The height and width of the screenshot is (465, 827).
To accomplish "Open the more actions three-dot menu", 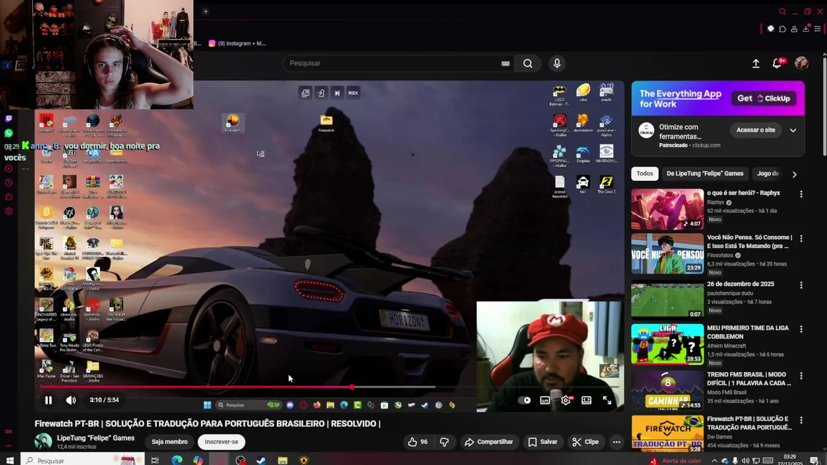I will tap(616, 442).
